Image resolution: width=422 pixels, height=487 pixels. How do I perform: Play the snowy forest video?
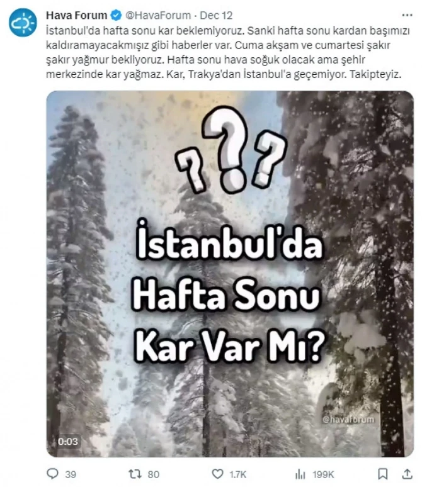coord(230,274)
